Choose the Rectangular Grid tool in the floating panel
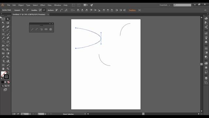This screenshot has width=209, height=118. 46,29
